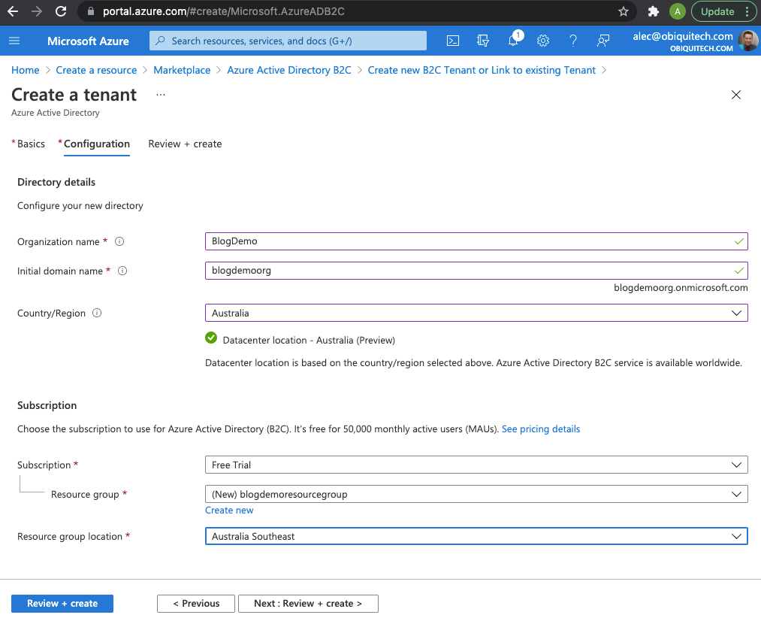Focus the Search resources search box
The width and height of the screenshot is (761, 630).
click(288, 41)
